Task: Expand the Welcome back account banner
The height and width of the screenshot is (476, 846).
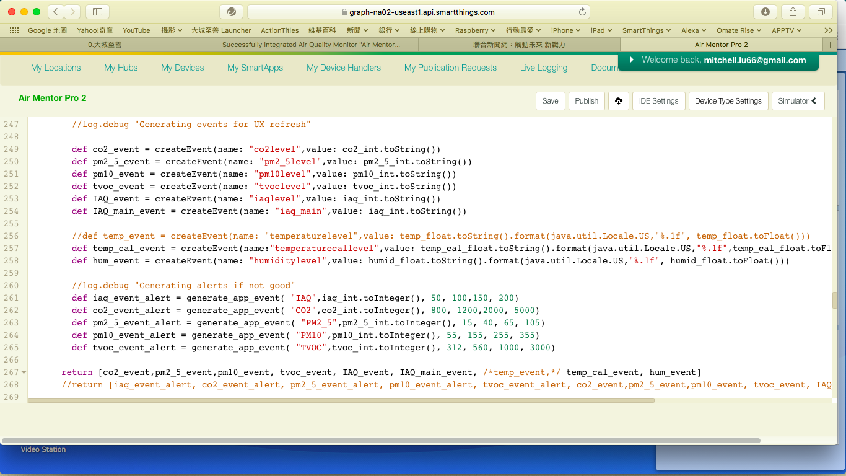Action: tap(632, 60)
